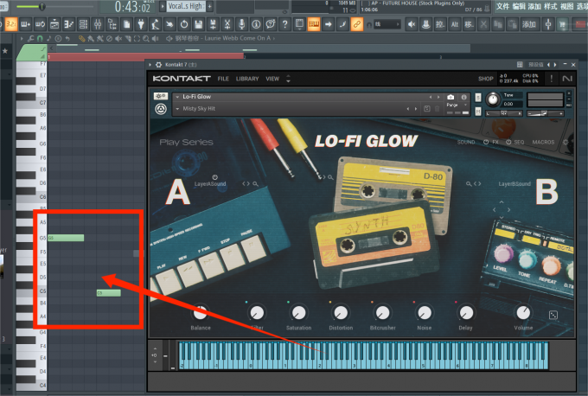Screen dimensions: 588x396
Task: Expand the Kontakt window menu arrow
Action: coord(150,65)
